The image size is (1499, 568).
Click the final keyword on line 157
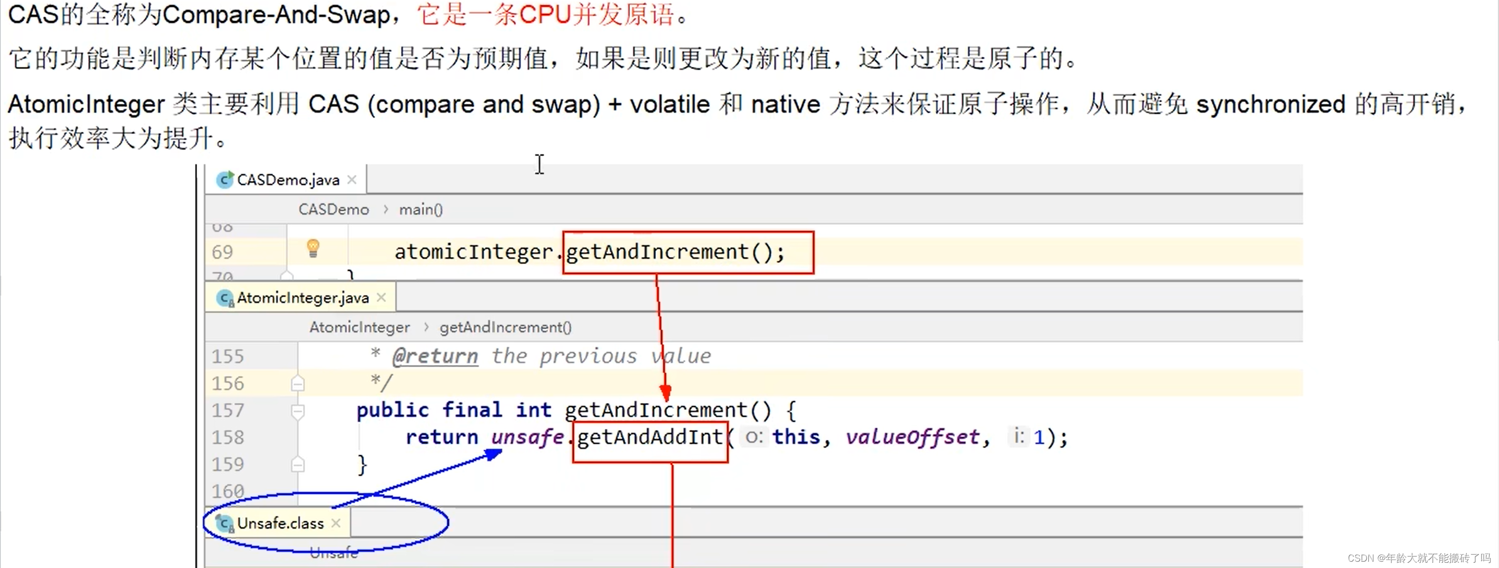(472, 410)
